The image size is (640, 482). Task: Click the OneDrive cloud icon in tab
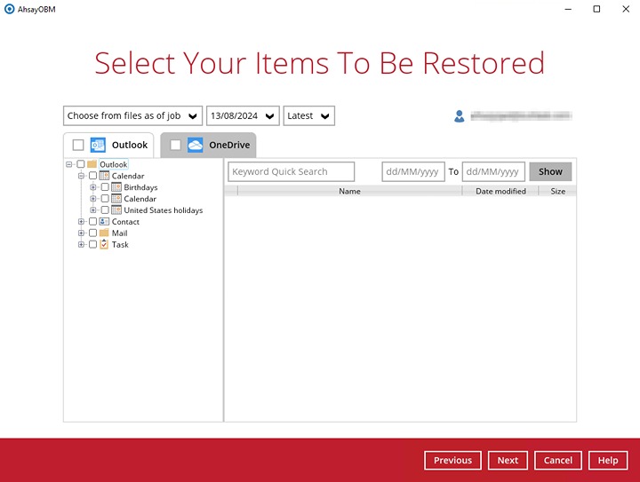(x=196, y=145)
